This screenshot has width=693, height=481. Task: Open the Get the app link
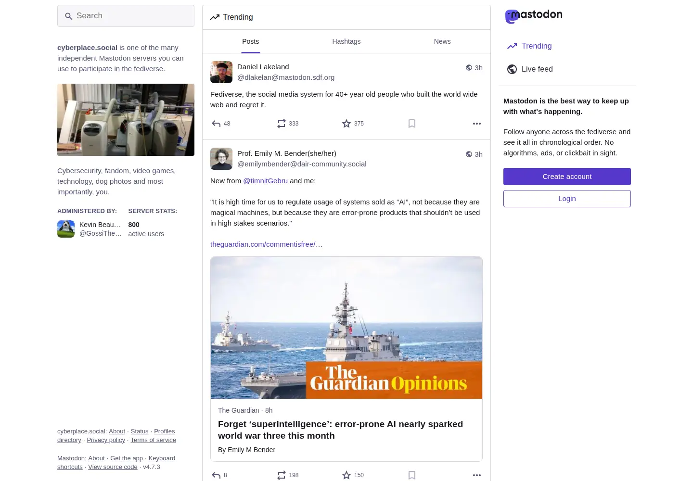click(x=127, y=458)
